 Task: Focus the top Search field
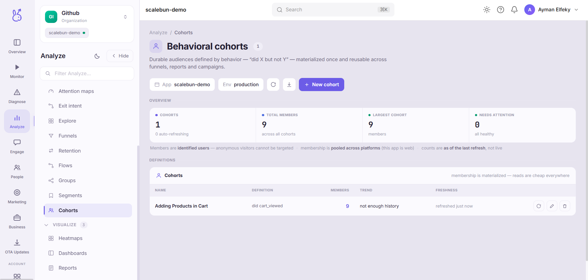pyautogui.click(x=333, y=10)
